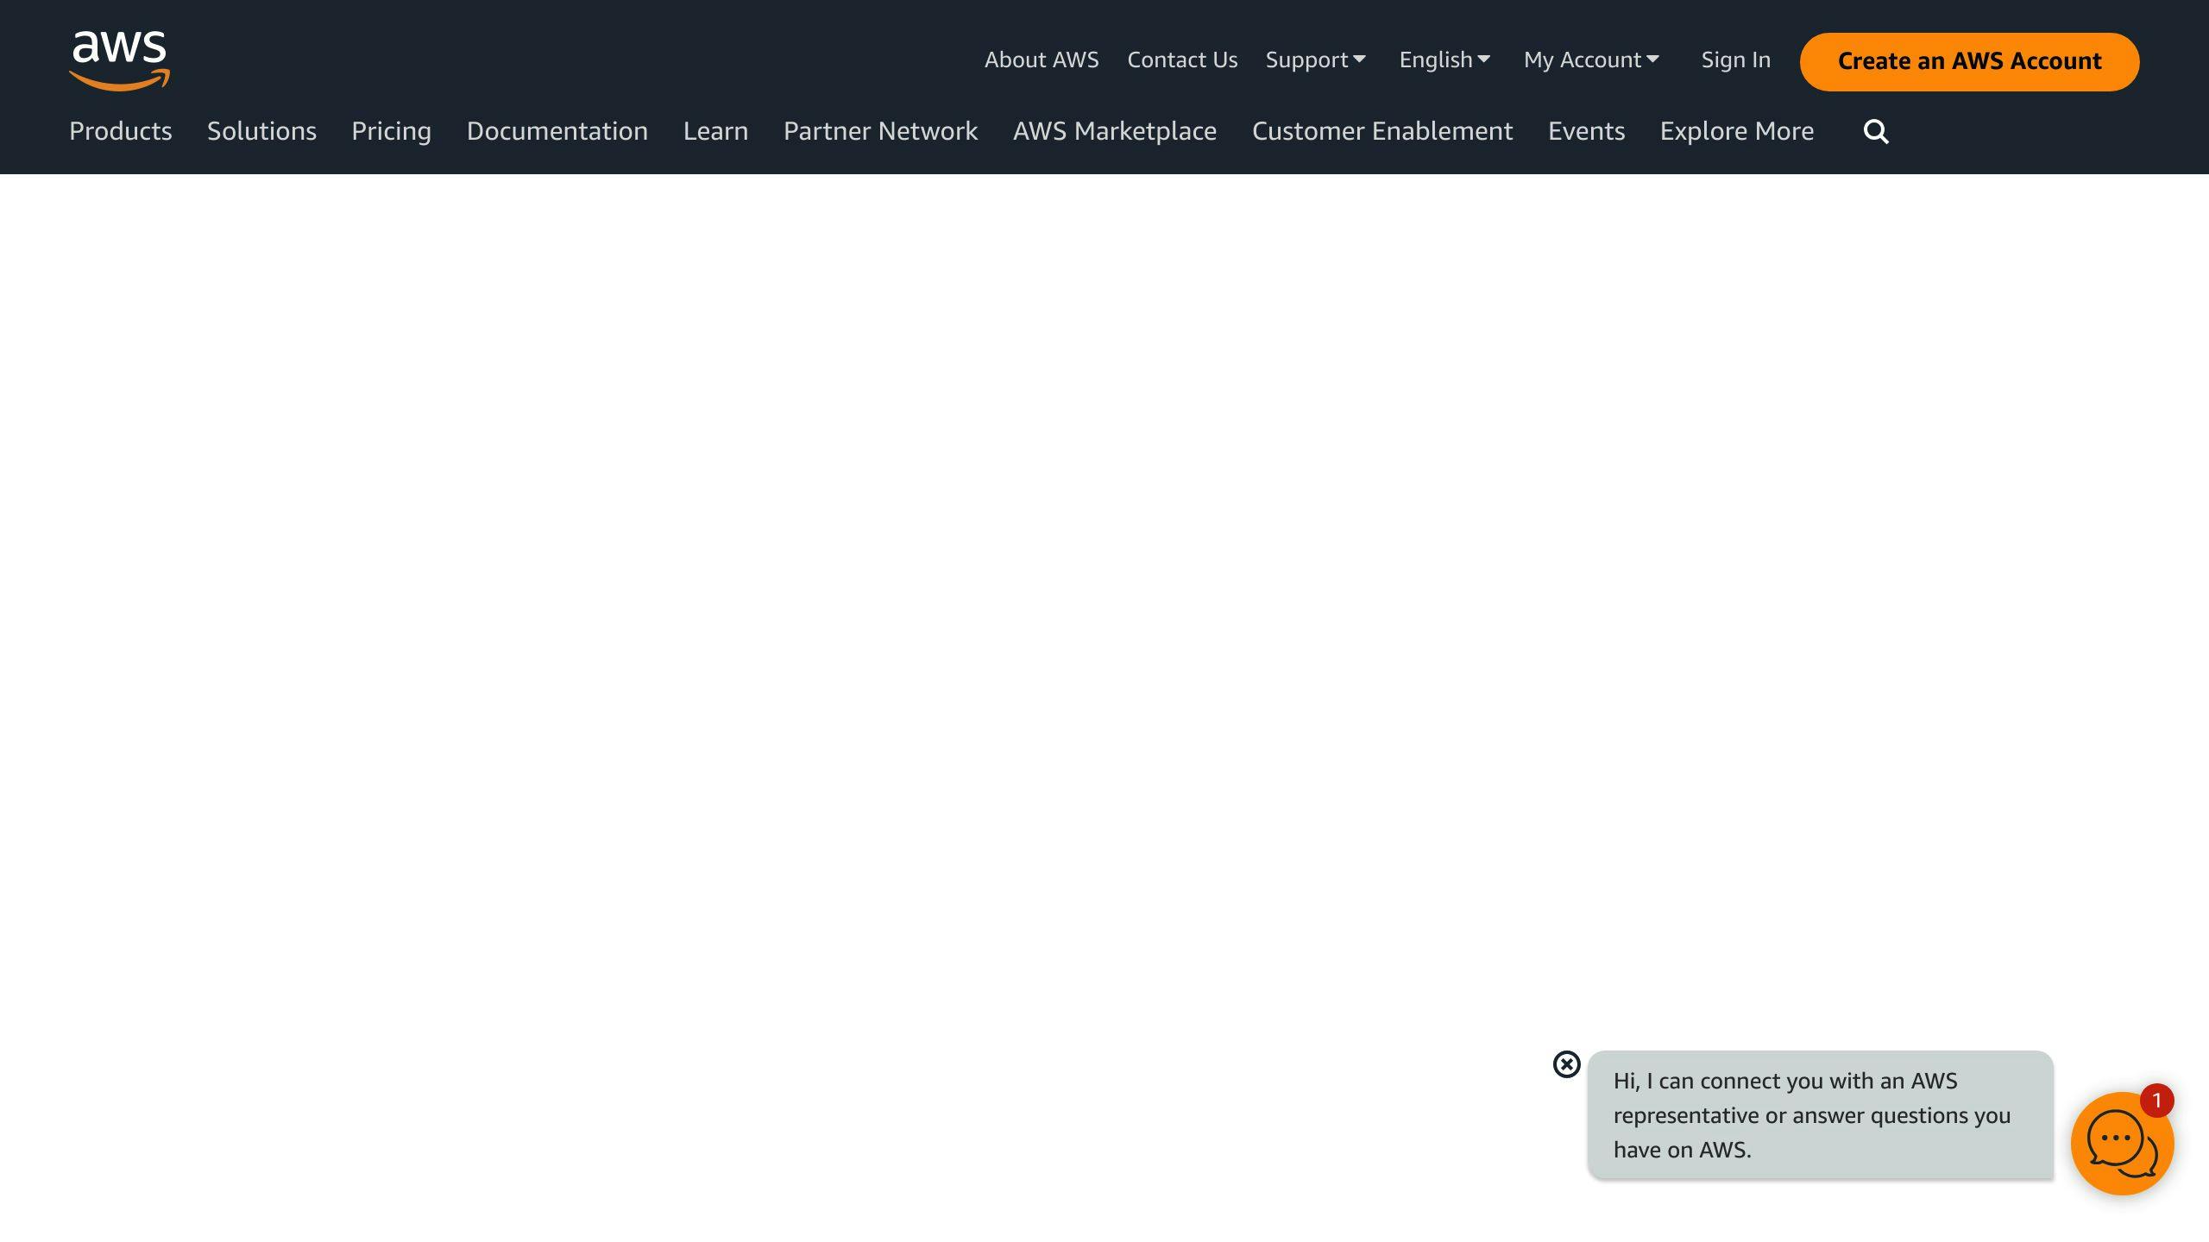This screenshot has height=1242, width=2209.
Task: Click the AWS logo
Action: pyautogui.click(x=119, y=60)
